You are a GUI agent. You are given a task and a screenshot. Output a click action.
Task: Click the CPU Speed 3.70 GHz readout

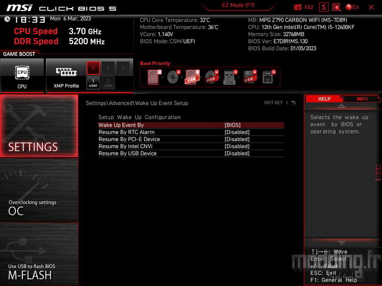click(57, 31)
